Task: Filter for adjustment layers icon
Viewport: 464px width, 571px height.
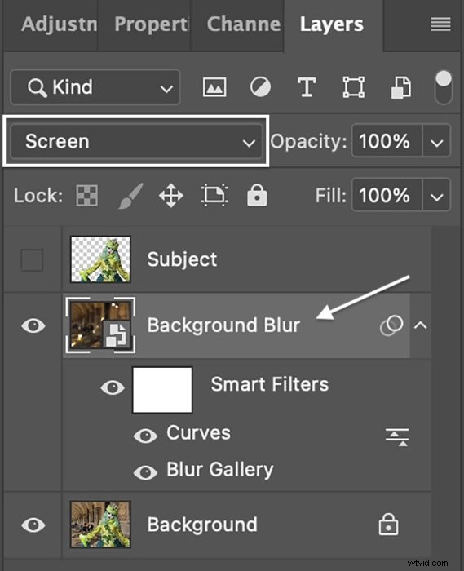Action: [x=260, y=87]
